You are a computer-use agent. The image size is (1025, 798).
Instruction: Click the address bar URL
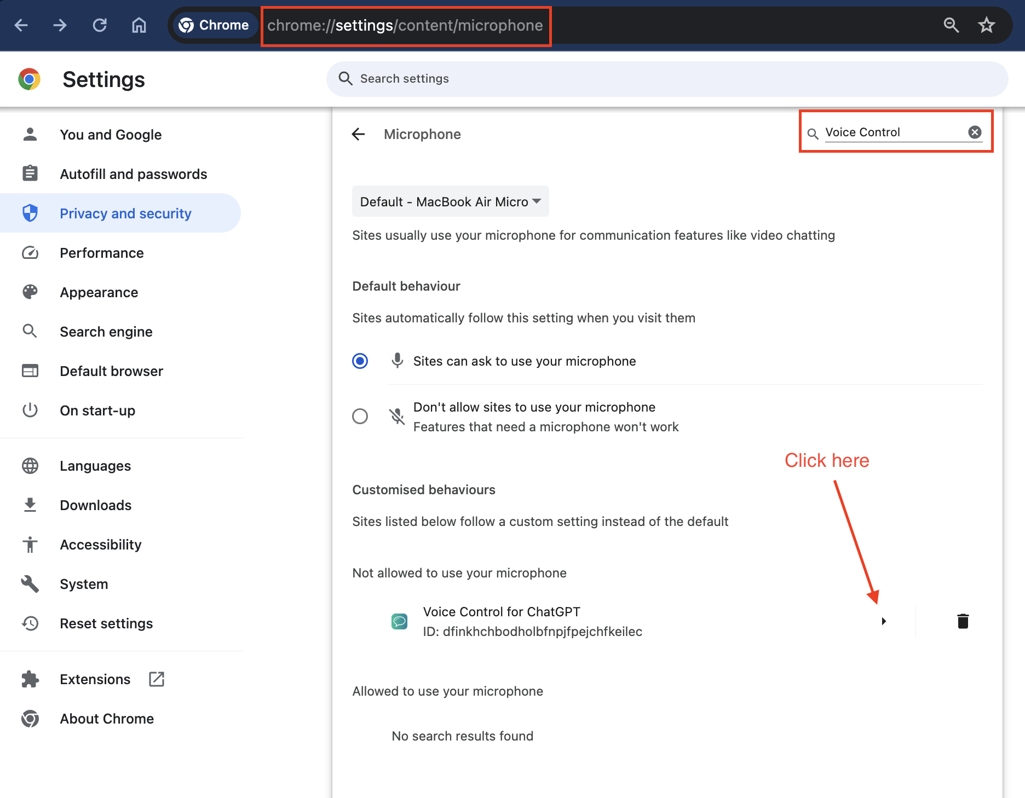[x=405, y=25]
